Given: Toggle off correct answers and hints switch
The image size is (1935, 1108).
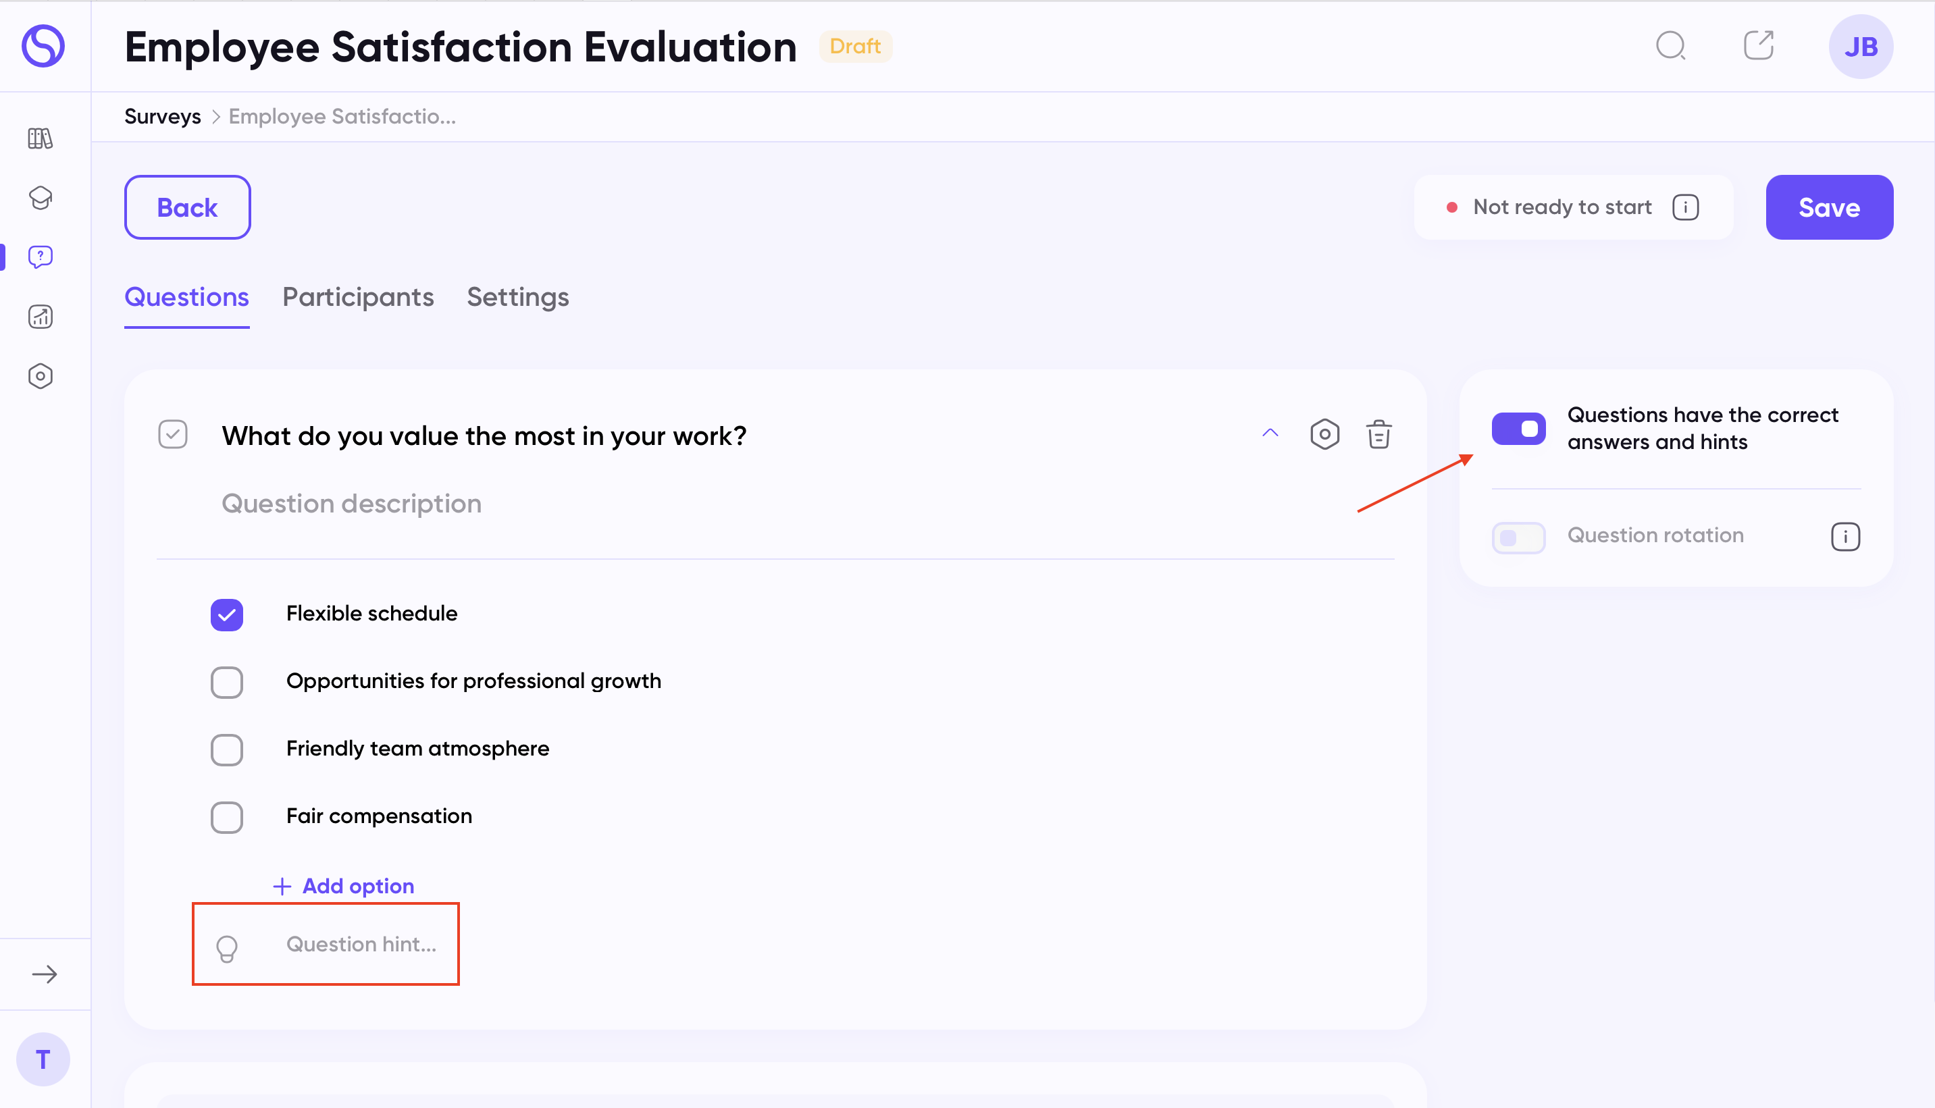Looking at the screenshot, I should click(1518, 429).
